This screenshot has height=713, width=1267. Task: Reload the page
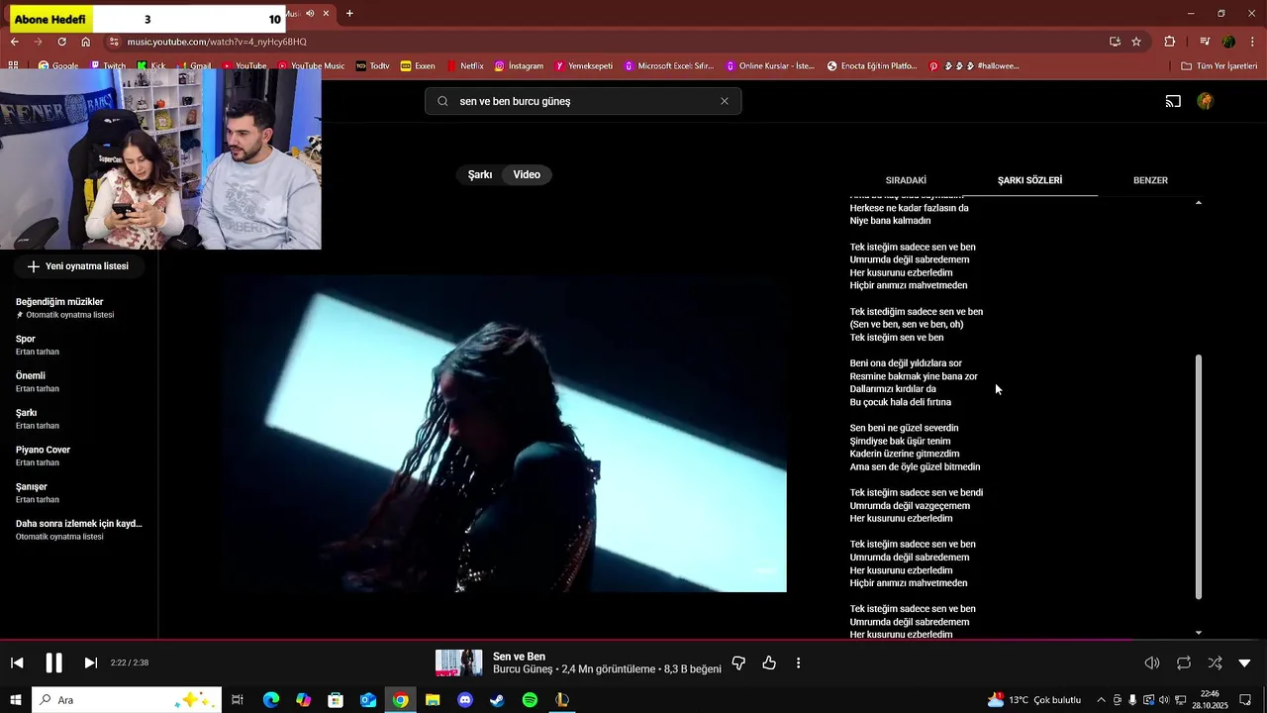pos(61,42)
